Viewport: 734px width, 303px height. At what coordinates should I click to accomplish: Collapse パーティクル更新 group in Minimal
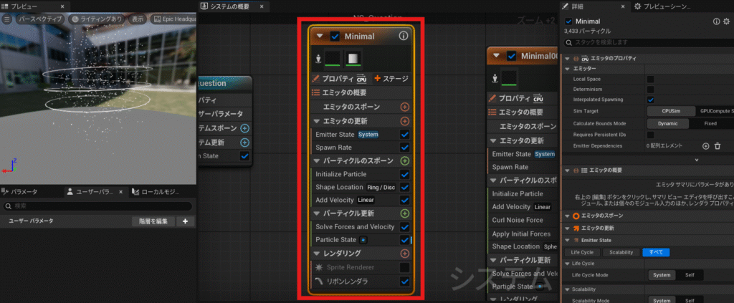(x=316, y=213)
